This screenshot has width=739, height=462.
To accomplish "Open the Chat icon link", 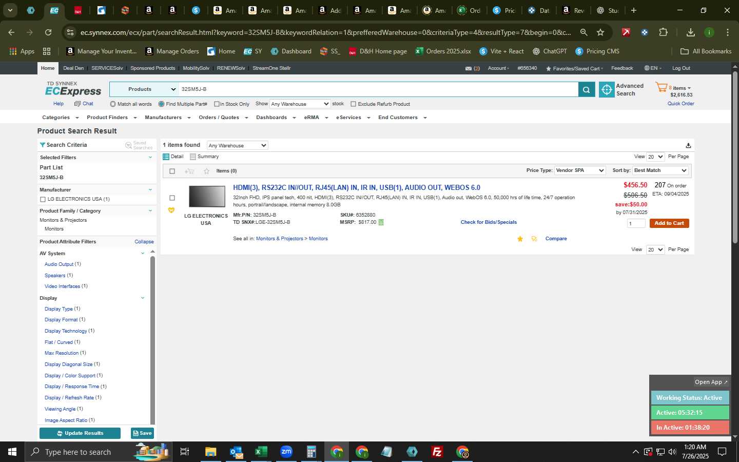I will coord(77,104).
